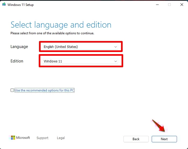This screenshot has height=149, width=188.
Task: Open the Legal link
Action: coord(61,138)
